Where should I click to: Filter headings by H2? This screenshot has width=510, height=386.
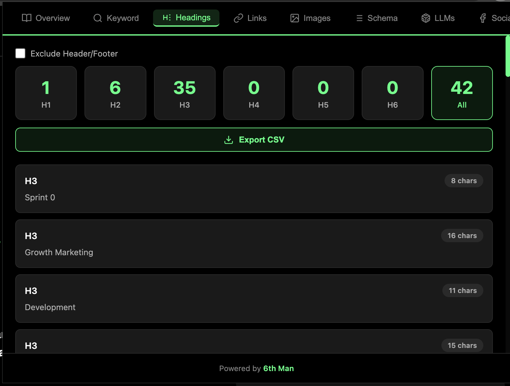click(115, 93)
